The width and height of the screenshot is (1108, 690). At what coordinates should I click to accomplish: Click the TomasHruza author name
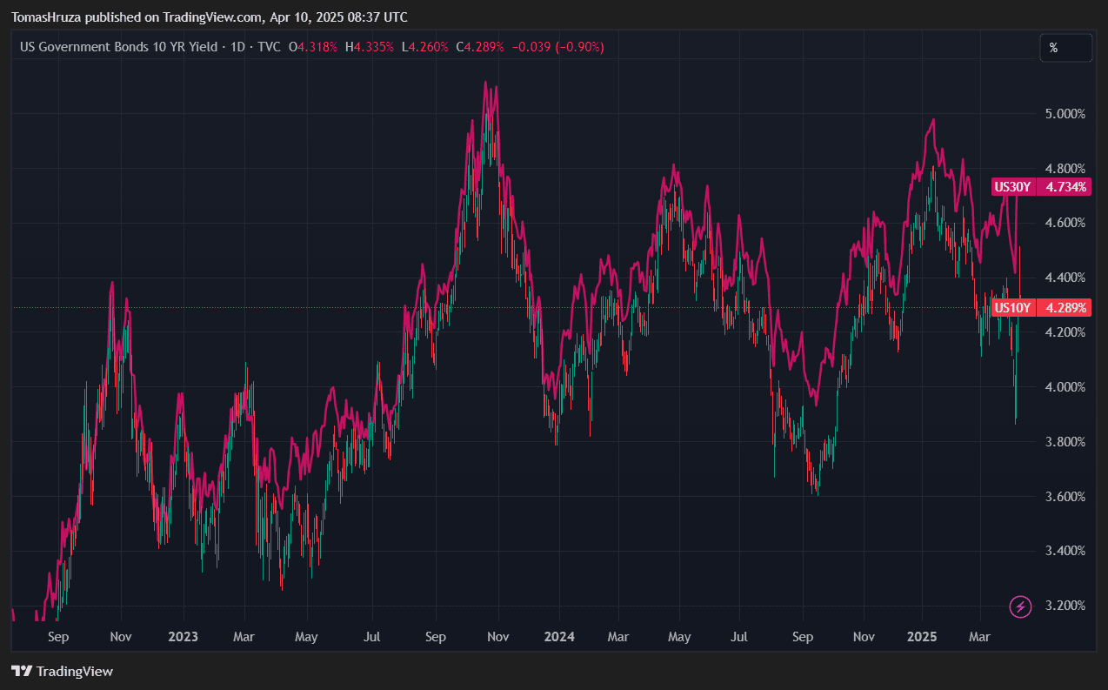click(x=45, y=17)
